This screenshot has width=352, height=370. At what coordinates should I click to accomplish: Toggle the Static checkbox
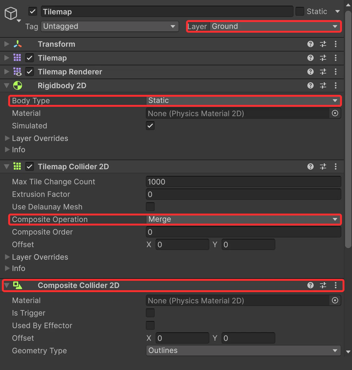300,11
